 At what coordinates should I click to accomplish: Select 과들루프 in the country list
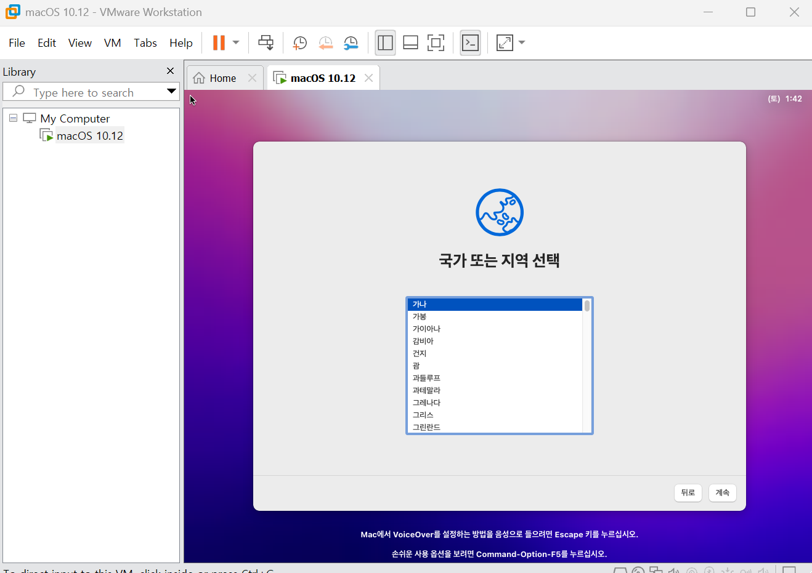coord(495,378)
